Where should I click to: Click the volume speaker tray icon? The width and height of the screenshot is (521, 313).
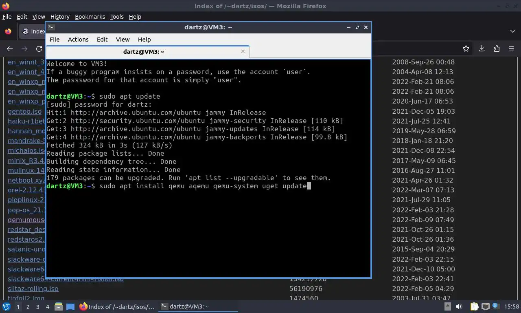tap(459, 306)
